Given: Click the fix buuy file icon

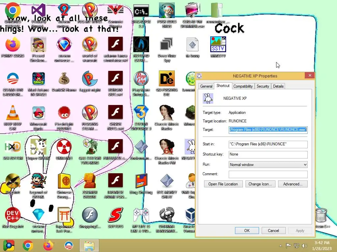Looking at the screenshot, I should 192,44.
